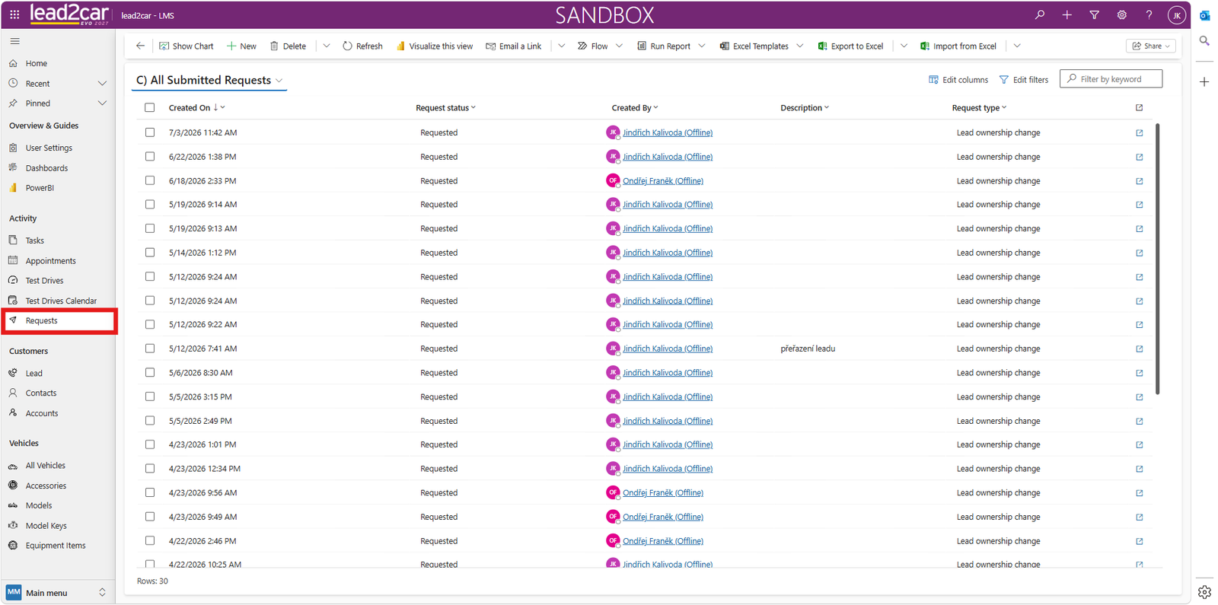The width and height of the screenshot is (1218, 605).
Task: Check the 6/18/2026 2:33 PM row
Action: click(x=150, y=181)
